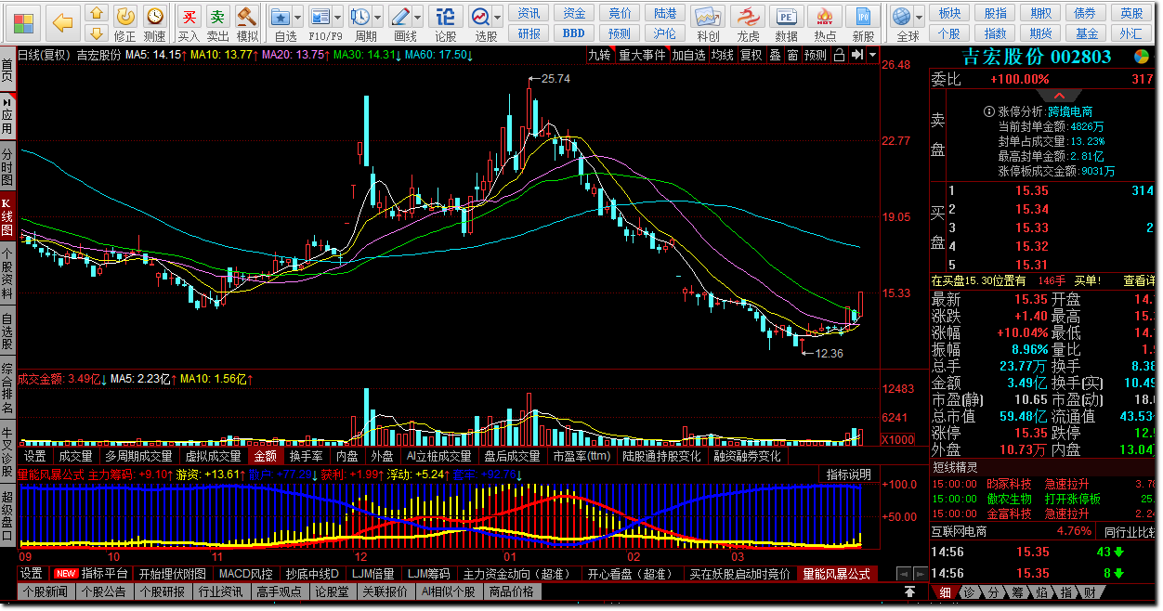Toggle the 预测 button in the chart bar
This screenshot has height=611, width=1163.
tap(816, 55)
